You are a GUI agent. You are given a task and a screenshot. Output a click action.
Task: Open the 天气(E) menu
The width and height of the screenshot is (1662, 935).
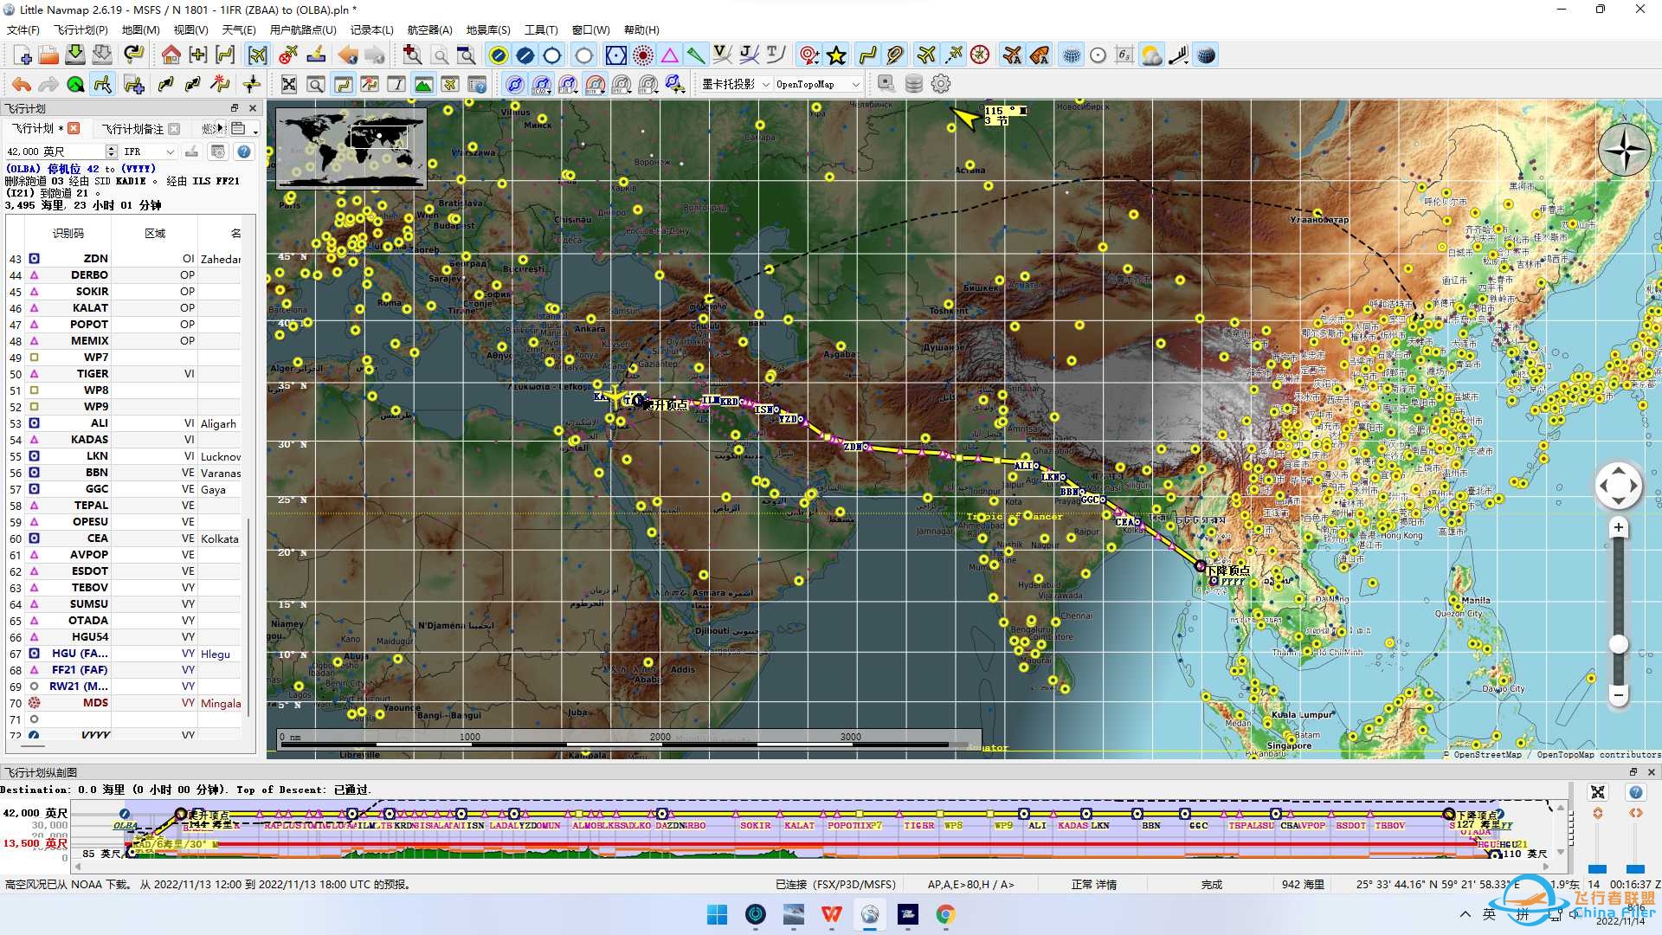pos(238,29)
